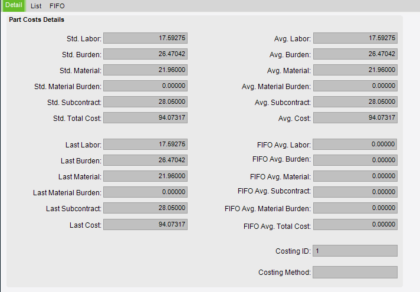Switch to the Detail tab

tap(14, 5)
